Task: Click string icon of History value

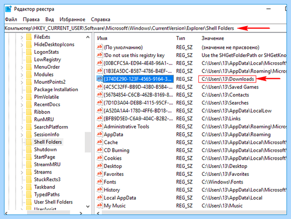Action: click(x=99, y=190)
